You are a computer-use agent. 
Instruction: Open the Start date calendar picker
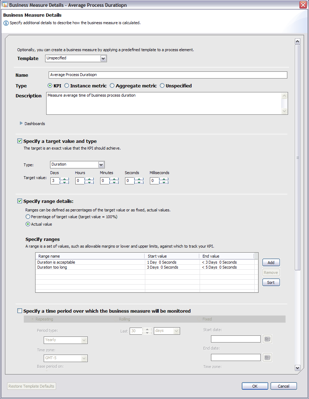[x=267, y=339]
